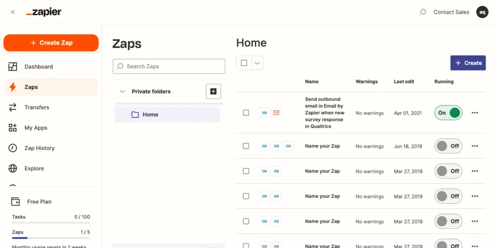496x248 pixels.
Task: Click the Contact Sales link
Action: click(451, 12)
